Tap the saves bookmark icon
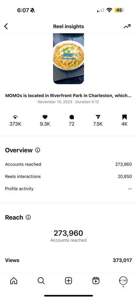This screenshot has height=299, width=137. click(x=124, y=117)
